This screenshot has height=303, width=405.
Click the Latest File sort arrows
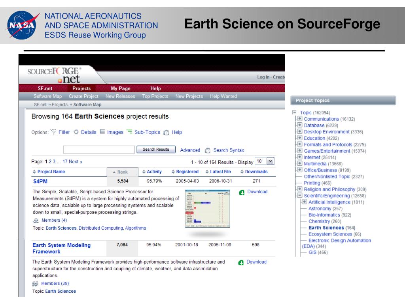point(207,172)
